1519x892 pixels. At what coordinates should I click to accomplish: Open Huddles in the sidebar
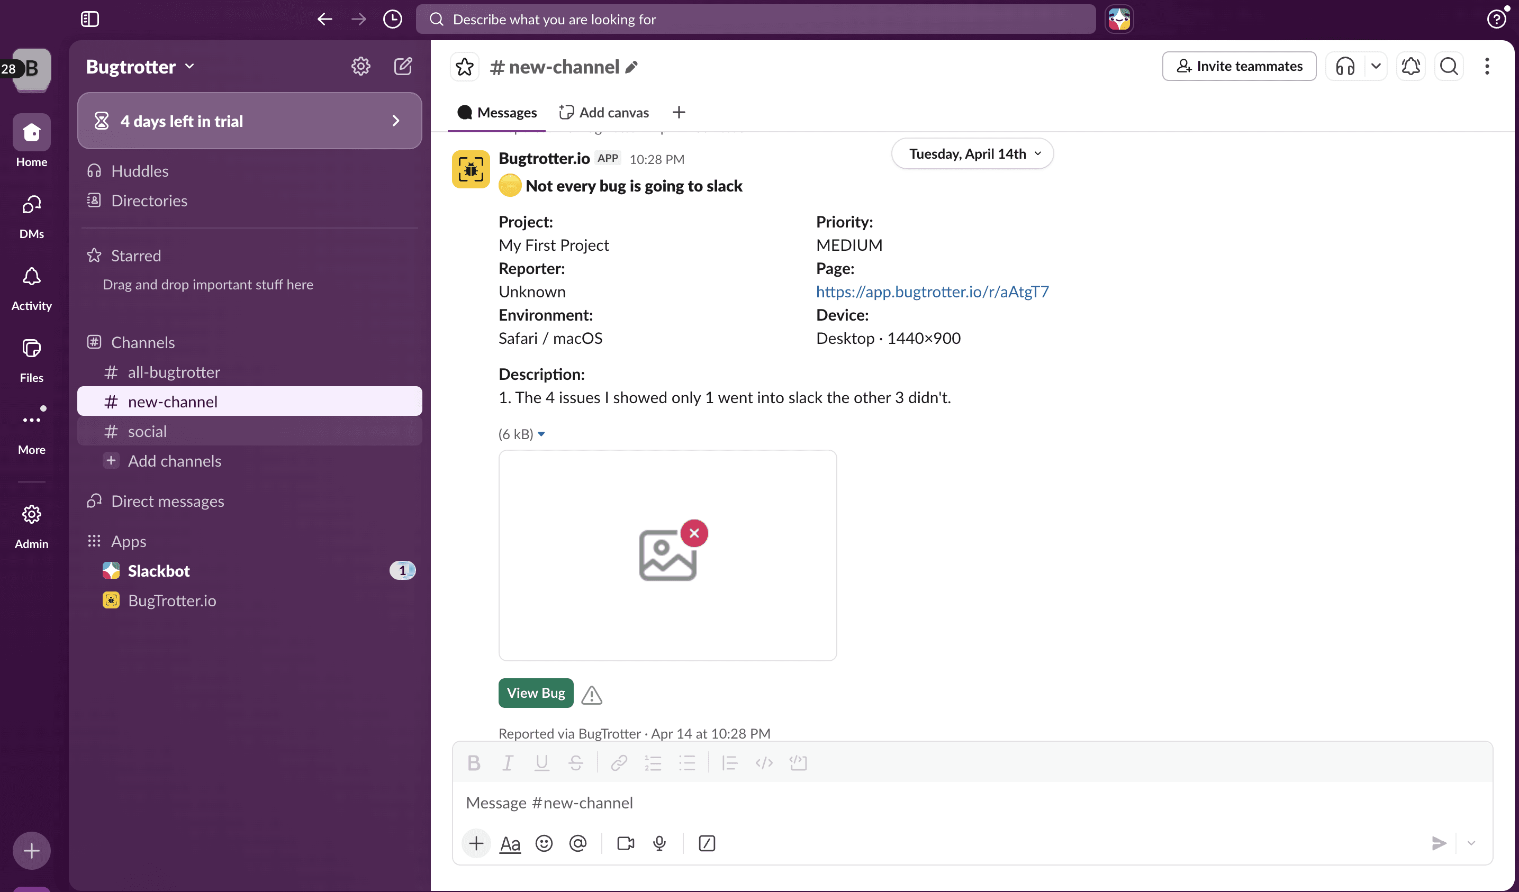(x=250, y=171)
